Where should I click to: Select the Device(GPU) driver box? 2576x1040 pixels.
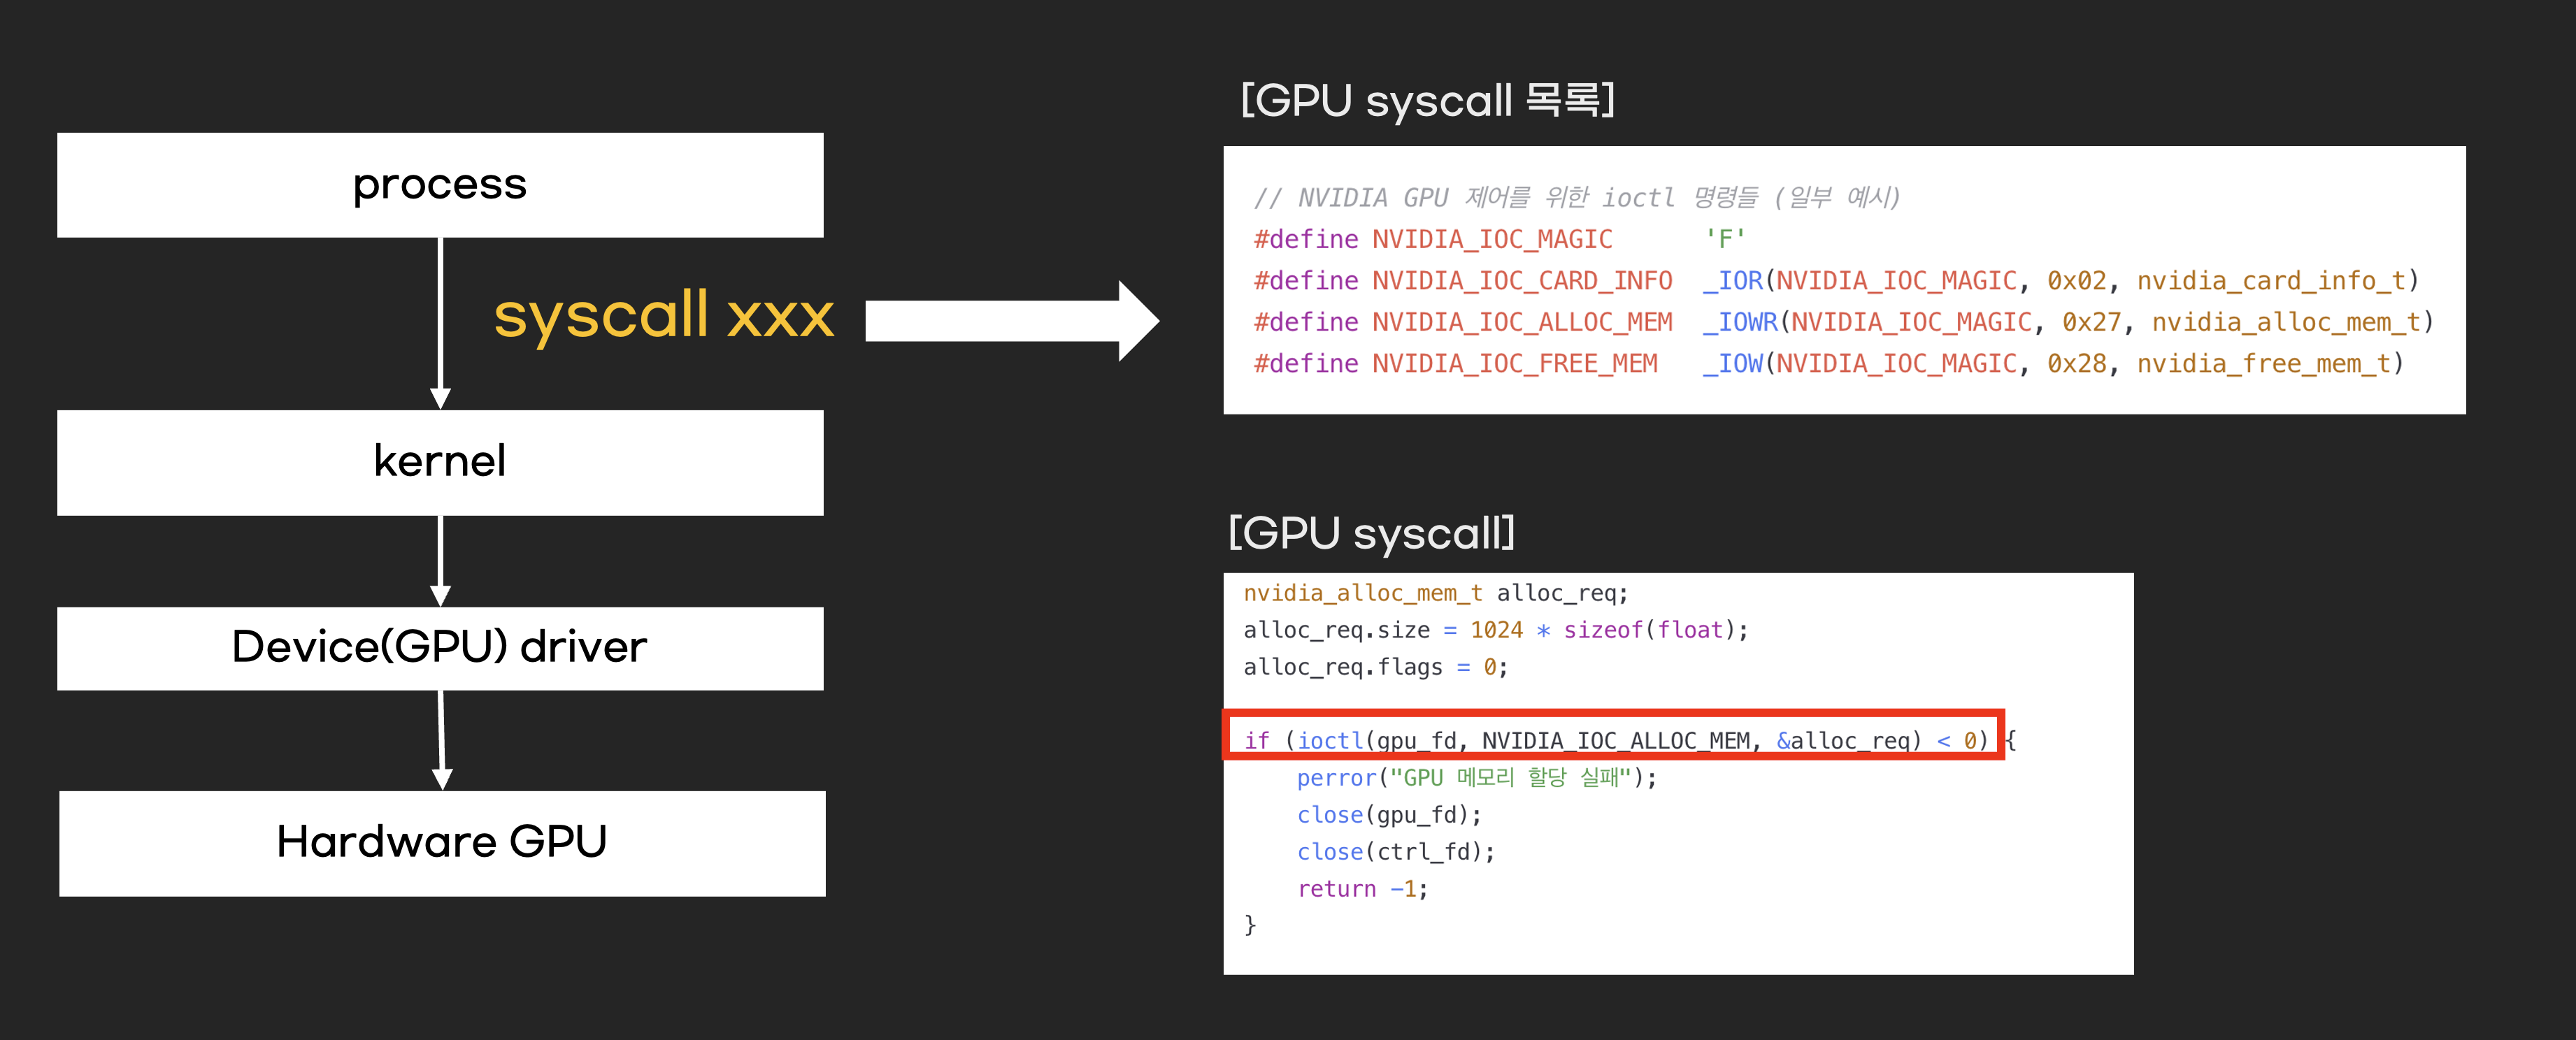(440, 648)
